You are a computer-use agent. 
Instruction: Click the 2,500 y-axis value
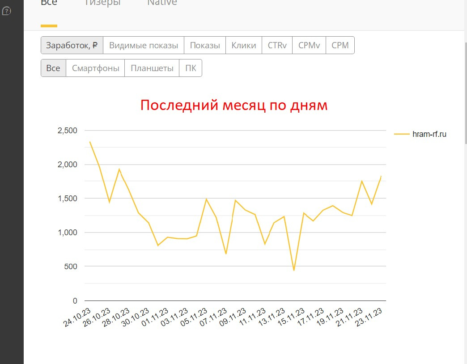click(67, 131)
